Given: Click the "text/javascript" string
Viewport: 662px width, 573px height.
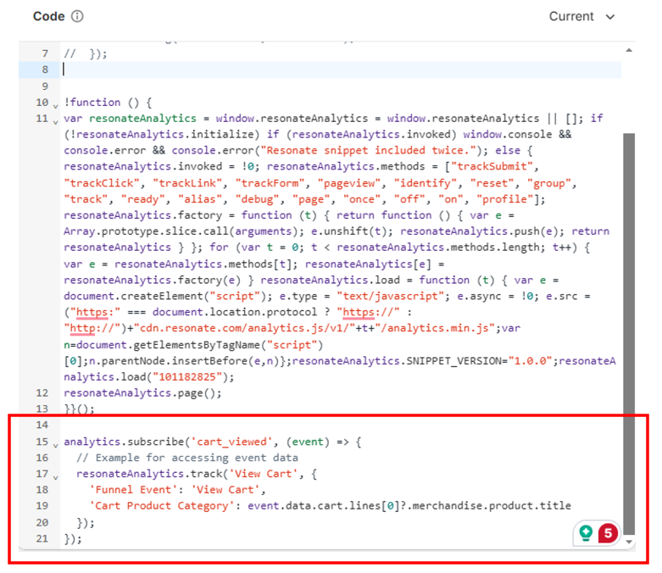Looking at the screenshot, I should coord(393,296).
